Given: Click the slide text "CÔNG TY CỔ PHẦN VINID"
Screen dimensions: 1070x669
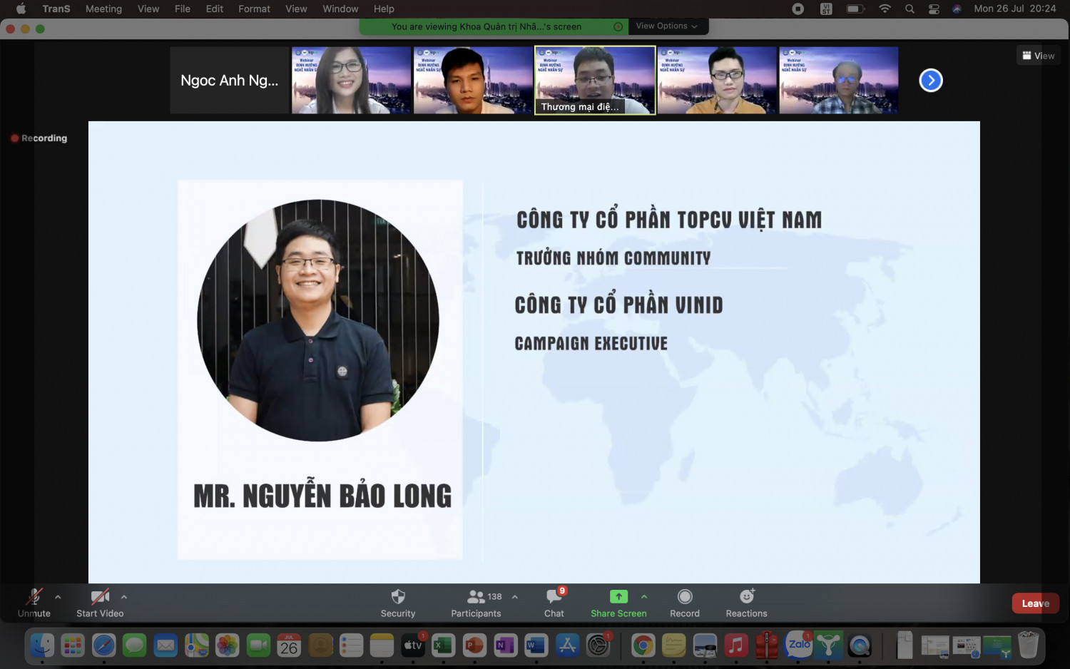Looking at the screenshot, I should click(618, 304).
